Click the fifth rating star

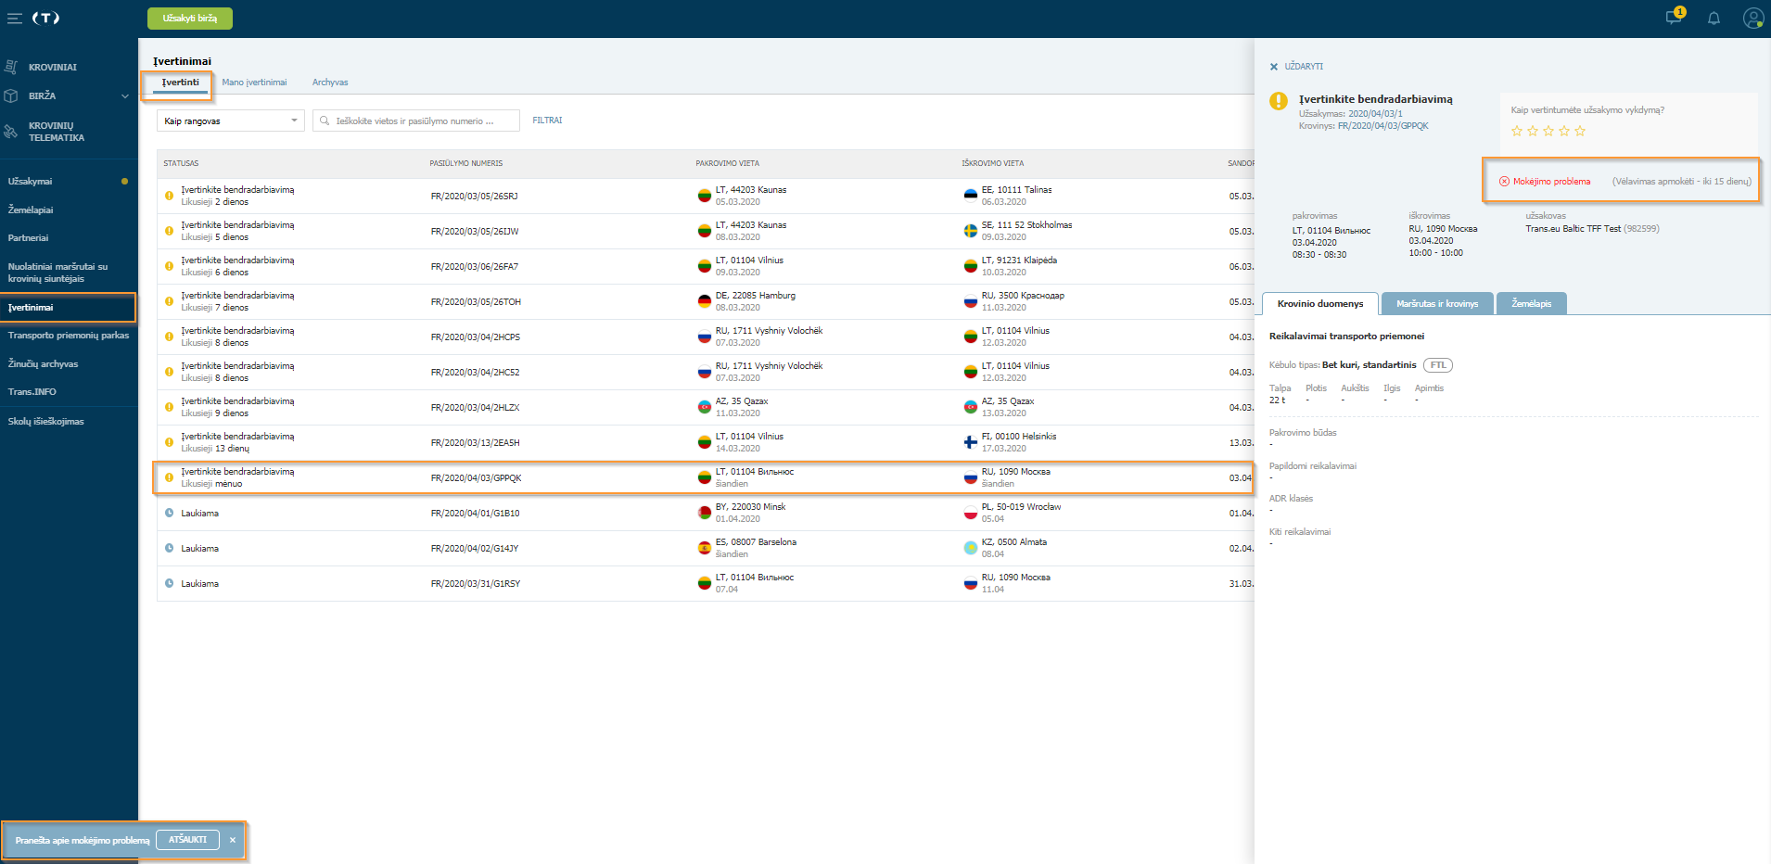click(1580, 131)
